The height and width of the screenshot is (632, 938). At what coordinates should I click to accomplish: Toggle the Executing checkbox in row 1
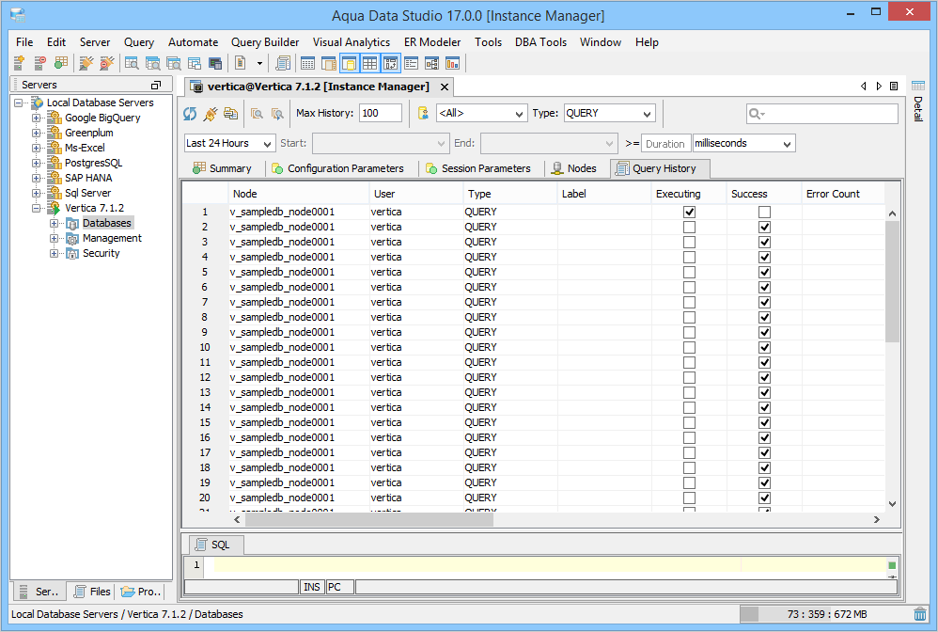click(x=689, y=212)
